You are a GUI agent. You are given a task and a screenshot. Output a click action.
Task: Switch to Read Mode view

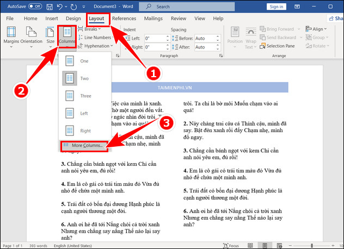[250, 246]
